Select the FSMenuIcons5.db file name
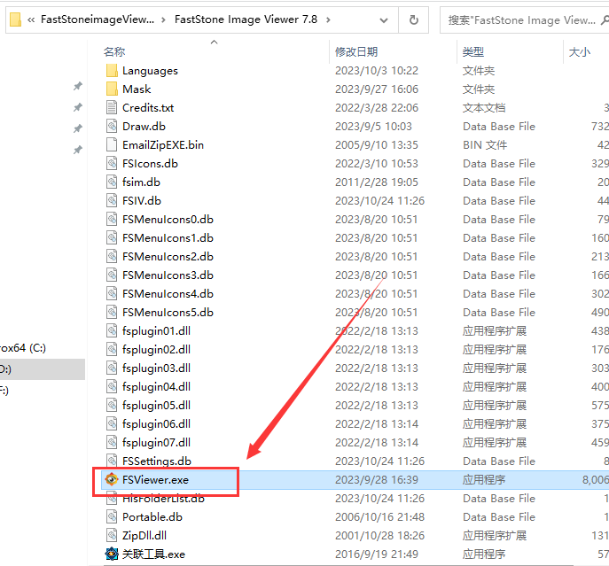 [168, 313]
